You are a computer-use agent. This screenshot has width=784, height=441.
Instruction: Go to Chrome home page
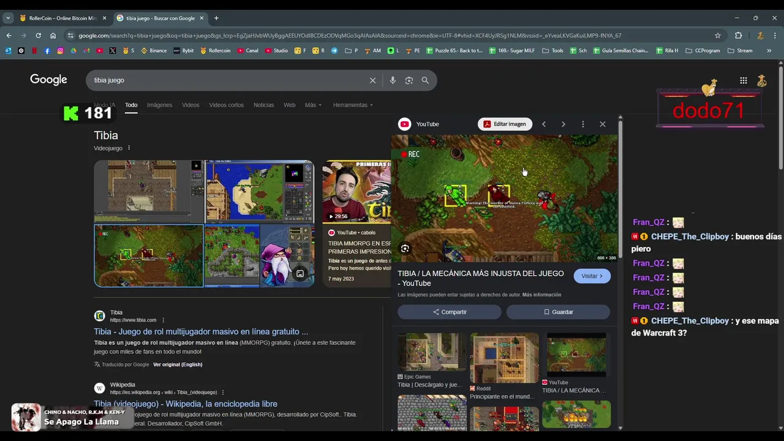[x=53, y=36]
